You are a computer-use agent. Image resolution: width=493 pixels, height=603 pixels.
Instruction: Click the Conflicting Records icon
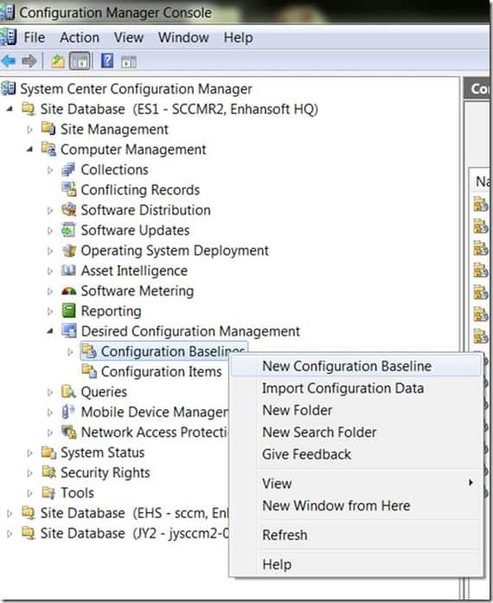point(69,189)
